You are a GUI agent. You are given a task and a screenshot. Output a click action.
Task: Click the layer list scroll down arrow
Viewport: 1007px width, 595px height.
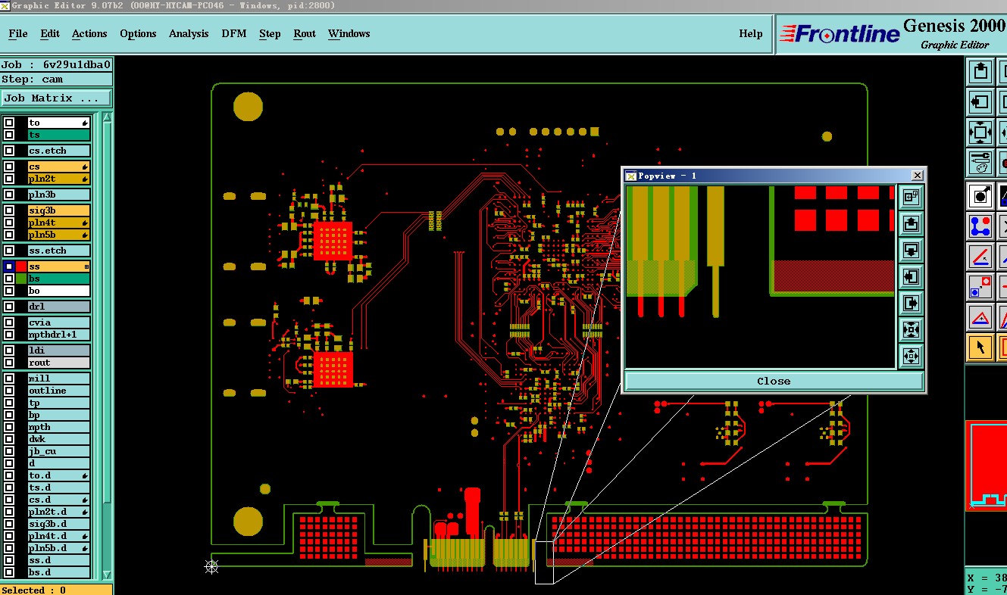coord(107,575)
